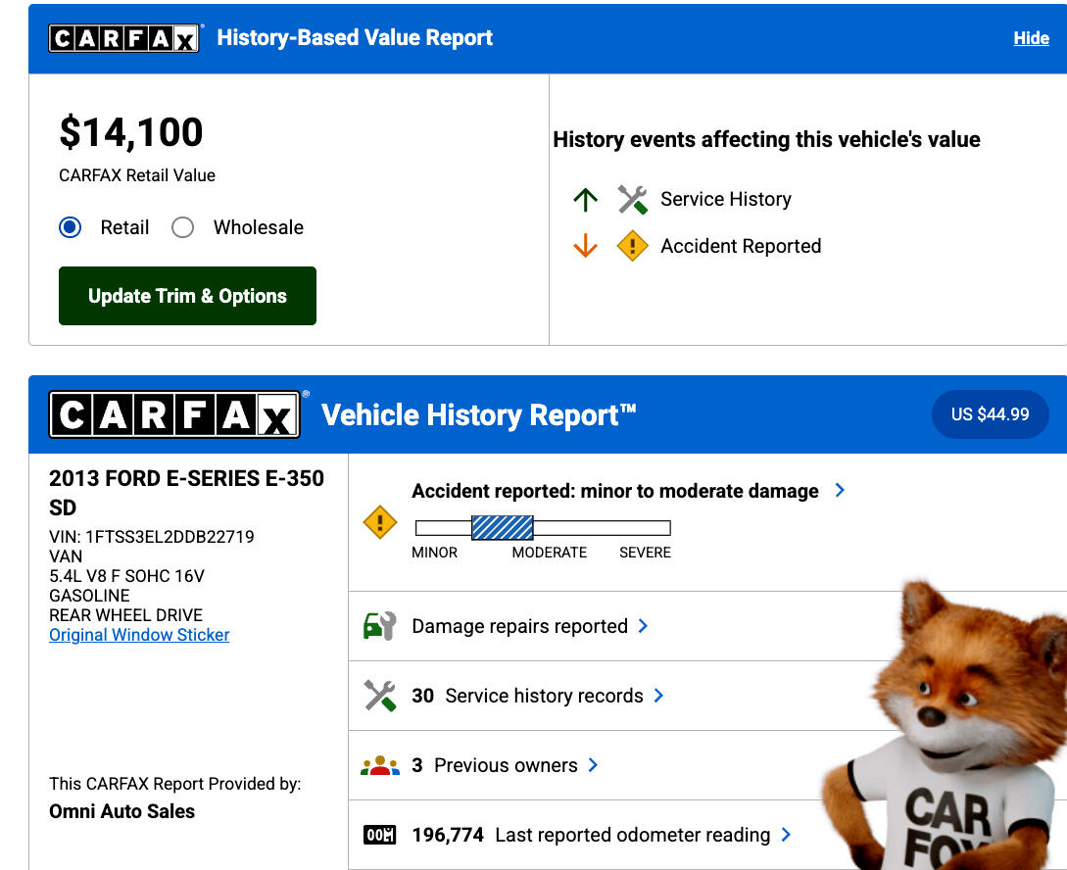
Task: Open the Original Window Sticker link
Action: pos(139,635)
